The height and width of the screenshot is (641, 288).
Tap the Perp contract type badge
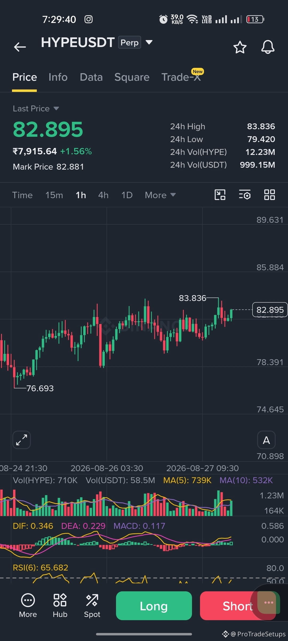click(x=130, y=42)
